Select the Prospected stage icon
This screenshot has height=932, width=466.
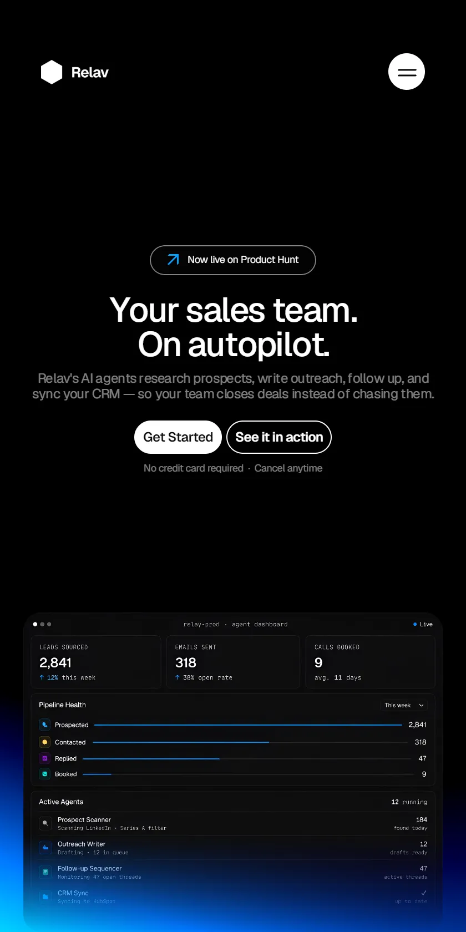[45, 725]
